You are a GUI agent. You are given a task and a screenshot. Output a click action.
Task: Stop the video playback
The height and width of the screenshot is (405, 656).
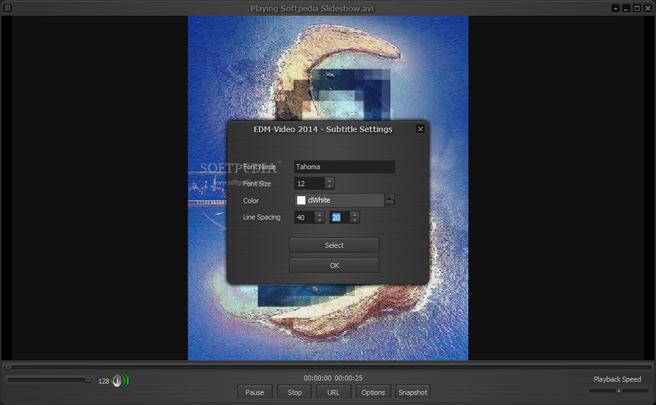[295, 392]
